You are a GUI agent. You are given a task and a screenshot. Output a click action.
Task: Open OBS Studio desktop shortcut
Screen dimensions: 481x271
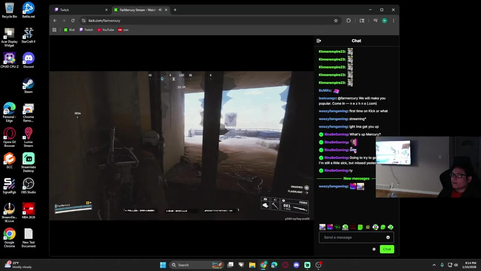pyautogui.click(x=28, y=186)
